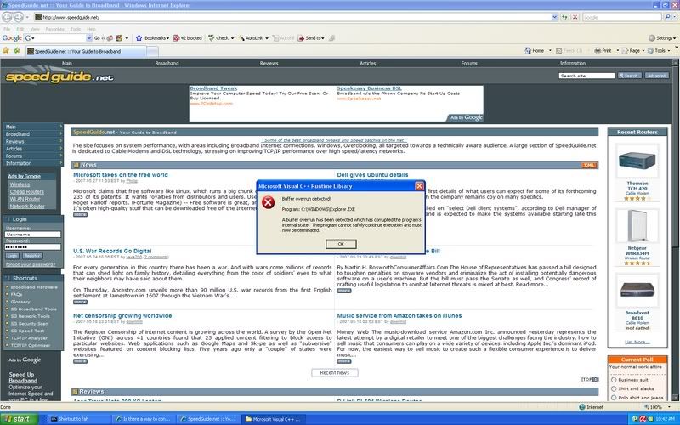
Task: Click the Bookmarks star icon
Action: click(139, 38)
